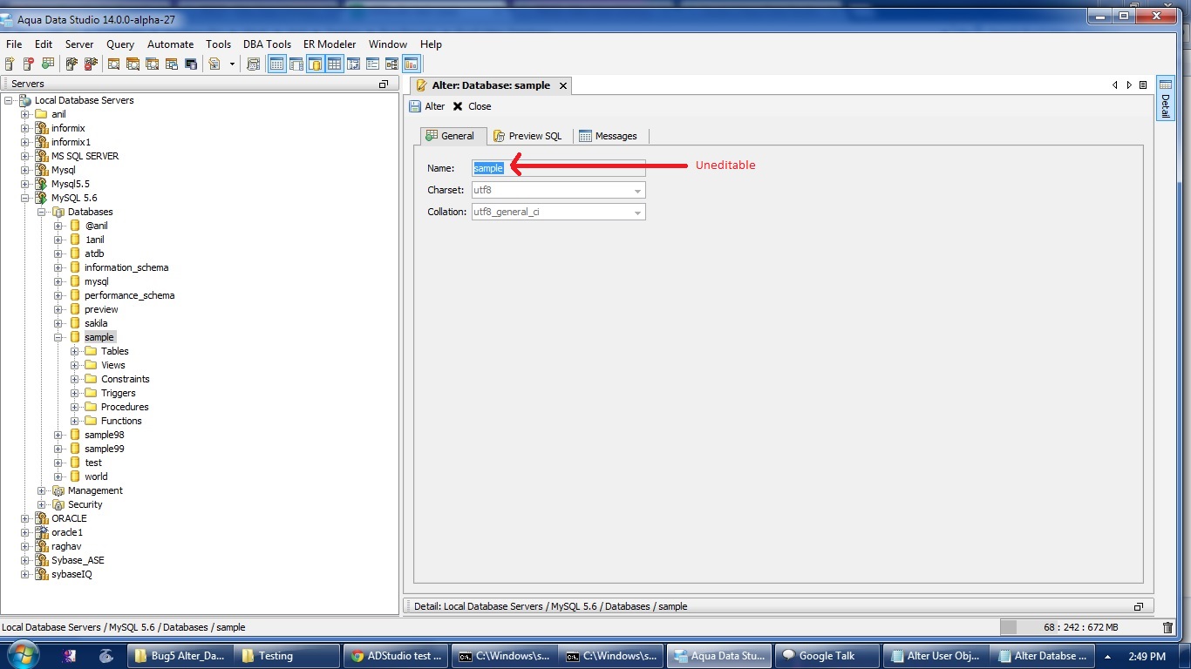Click the table icon with green circle badge

[x=48, y=64]
